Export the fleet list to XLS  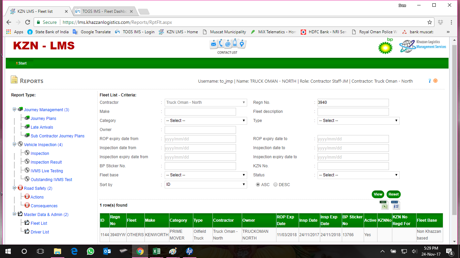tap(384, 205)
